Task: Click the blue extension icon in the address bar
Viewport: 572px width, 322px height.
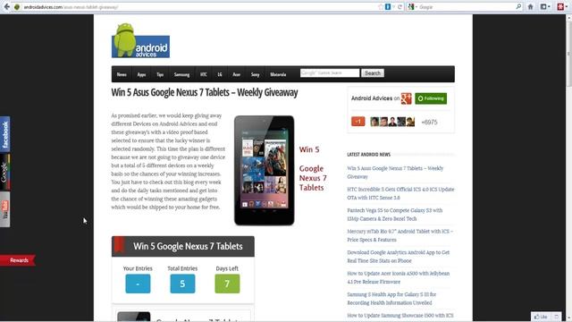Action: pos(387,7)
